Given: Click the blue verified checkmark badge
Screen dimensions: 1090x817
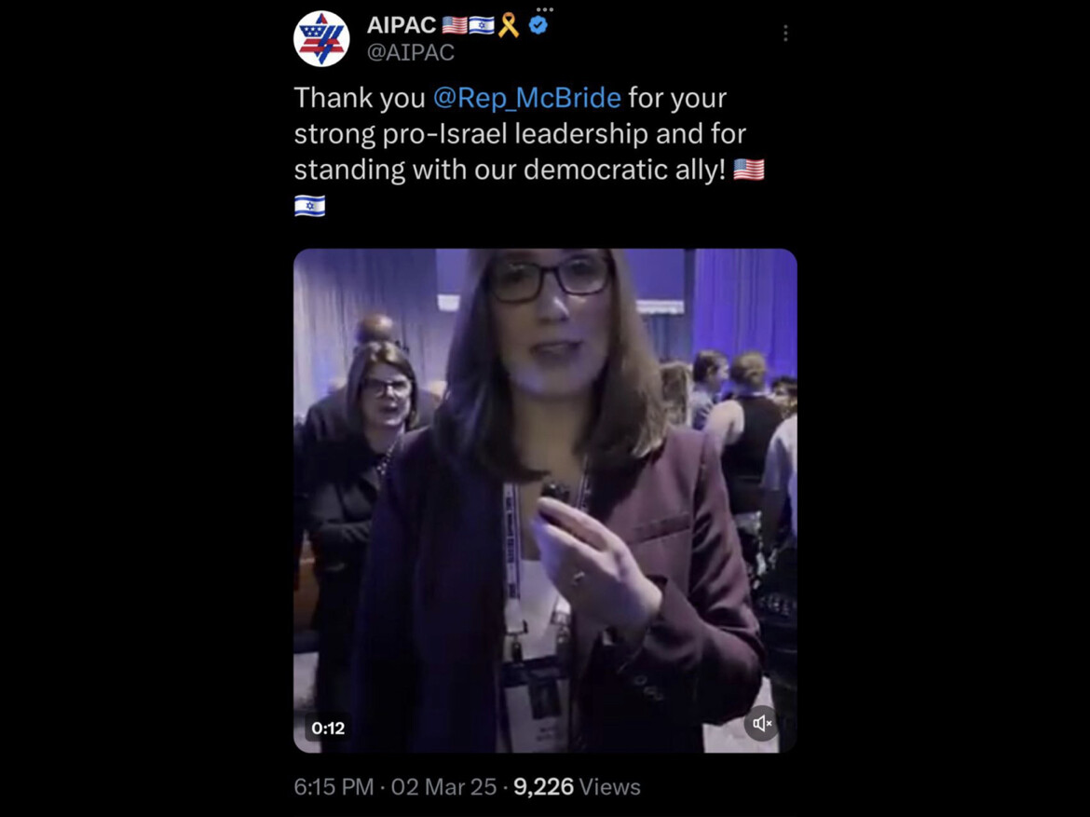Looking at the screenshot, I should coord(538,25).
